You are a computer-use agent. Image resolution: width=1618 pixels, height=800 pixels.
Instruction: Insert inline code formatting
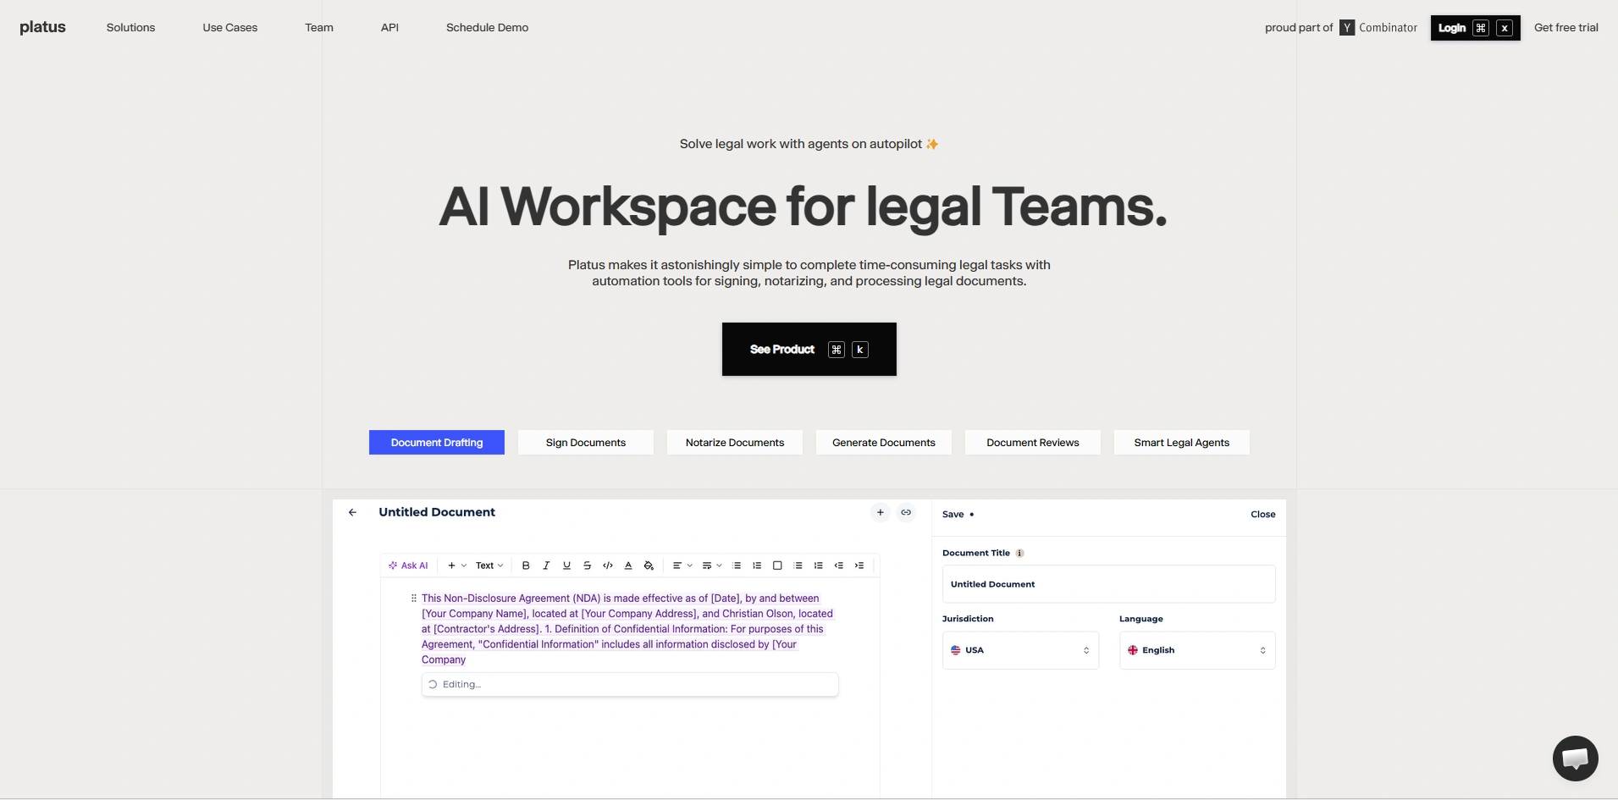tap(608, 566)
